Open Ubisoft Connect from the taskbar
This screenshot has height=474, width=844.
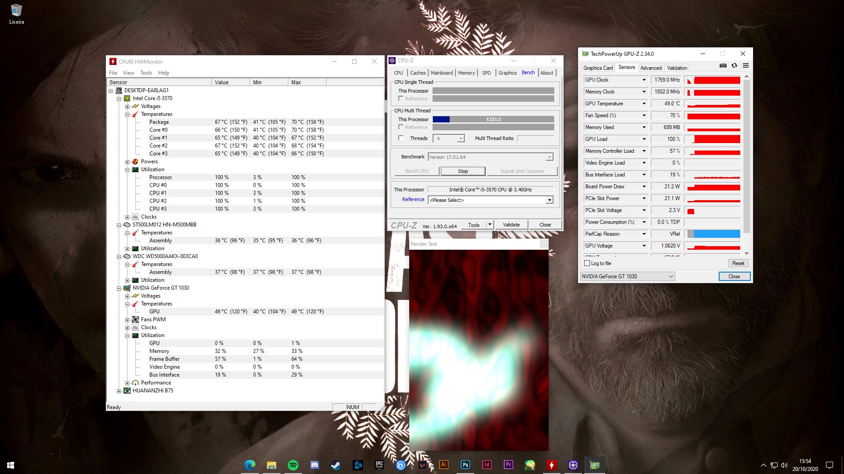(x=400, y=465)
